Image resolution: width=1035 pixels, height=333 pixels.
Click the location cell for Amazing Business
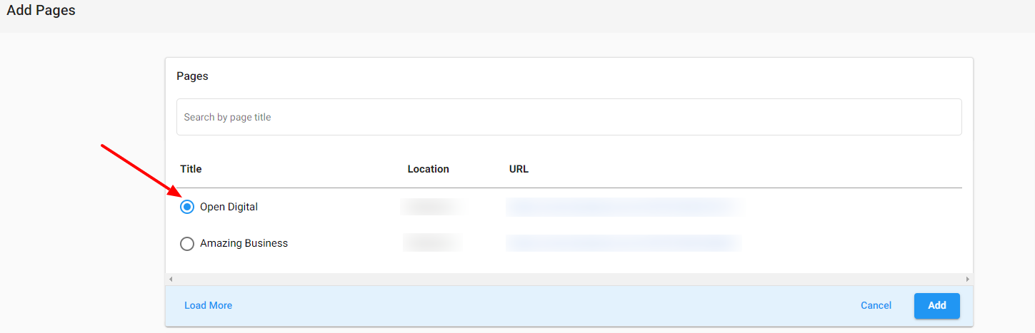(x=431, y=243)
